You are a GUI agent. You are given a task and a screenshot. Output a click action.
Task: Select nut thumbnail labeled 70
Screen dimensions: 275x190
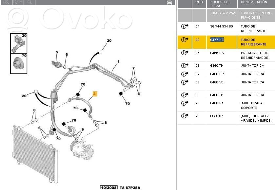[19, 64]
